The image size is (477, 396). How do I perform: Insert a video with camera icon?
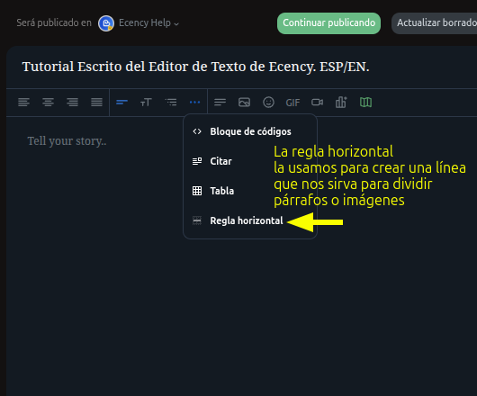click(x=317, y=103)
